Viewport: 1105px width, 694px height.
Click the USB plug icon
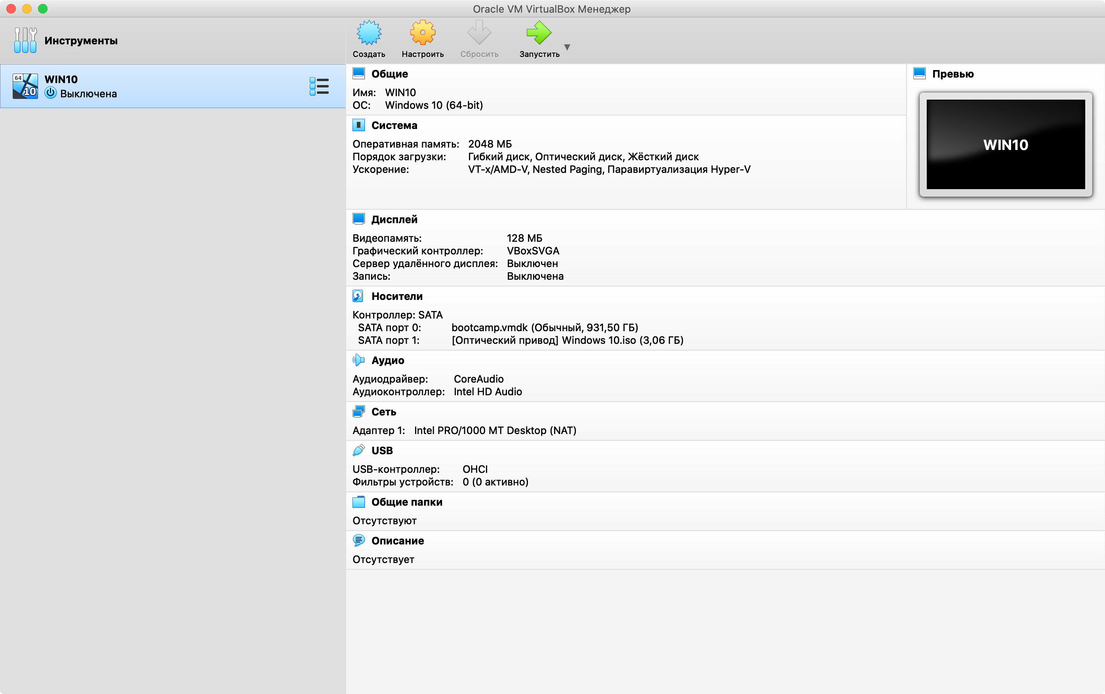coord(358,450)
